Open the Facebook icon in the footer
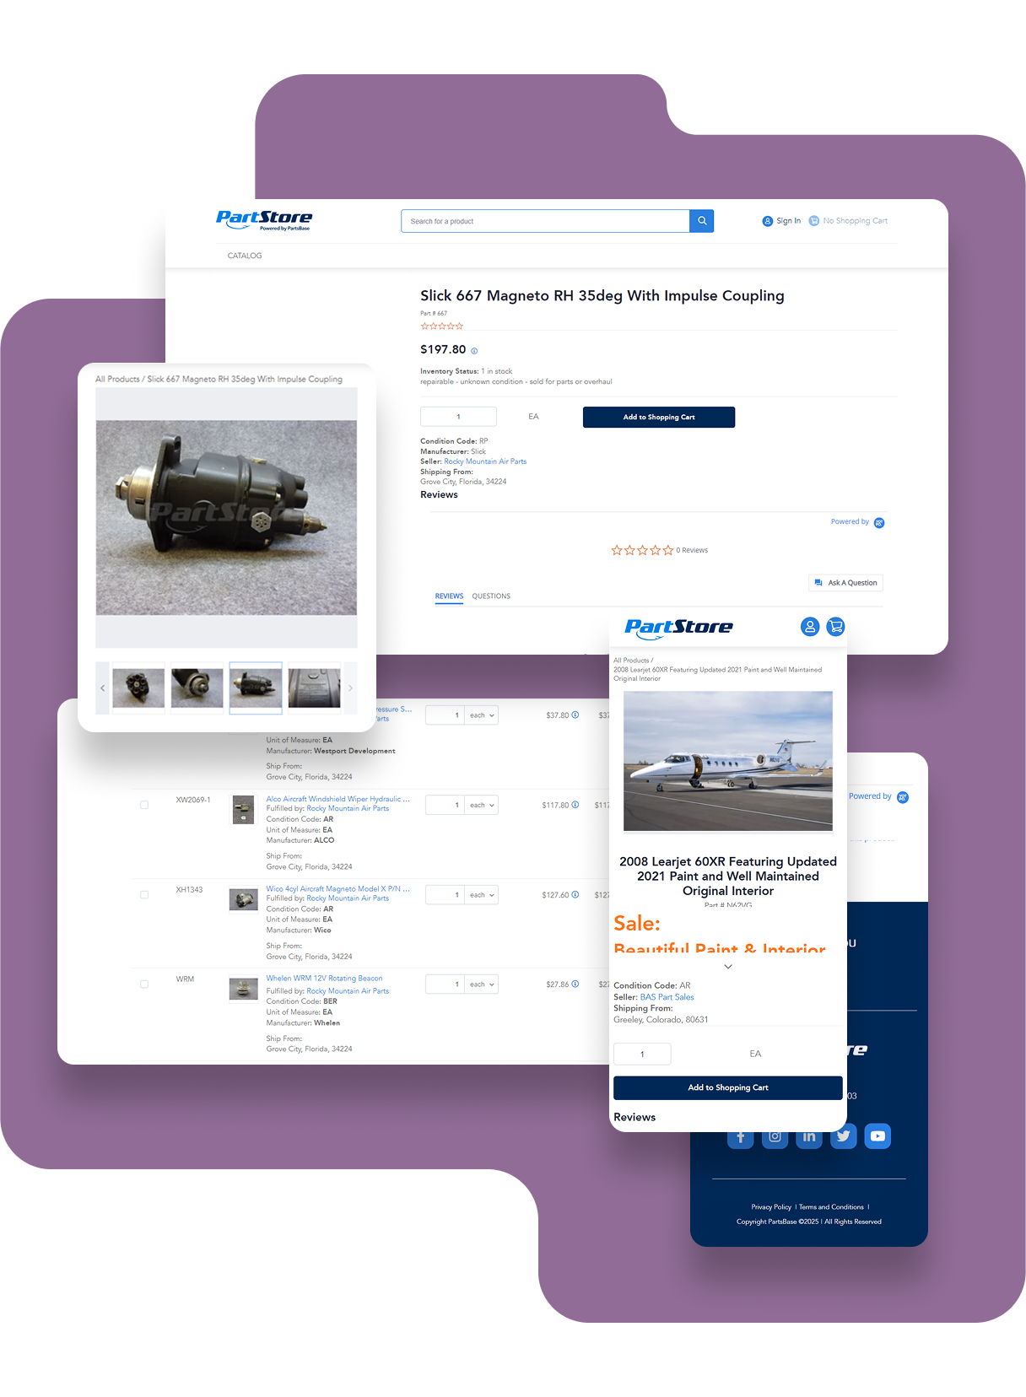The width and height of the screenshot is (1026, 1397). click(x=740, y=1137)
